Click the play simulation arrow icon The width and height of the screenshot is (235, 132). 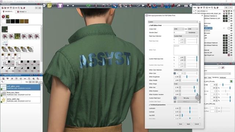pyautogui.click(x=144, y=5)
